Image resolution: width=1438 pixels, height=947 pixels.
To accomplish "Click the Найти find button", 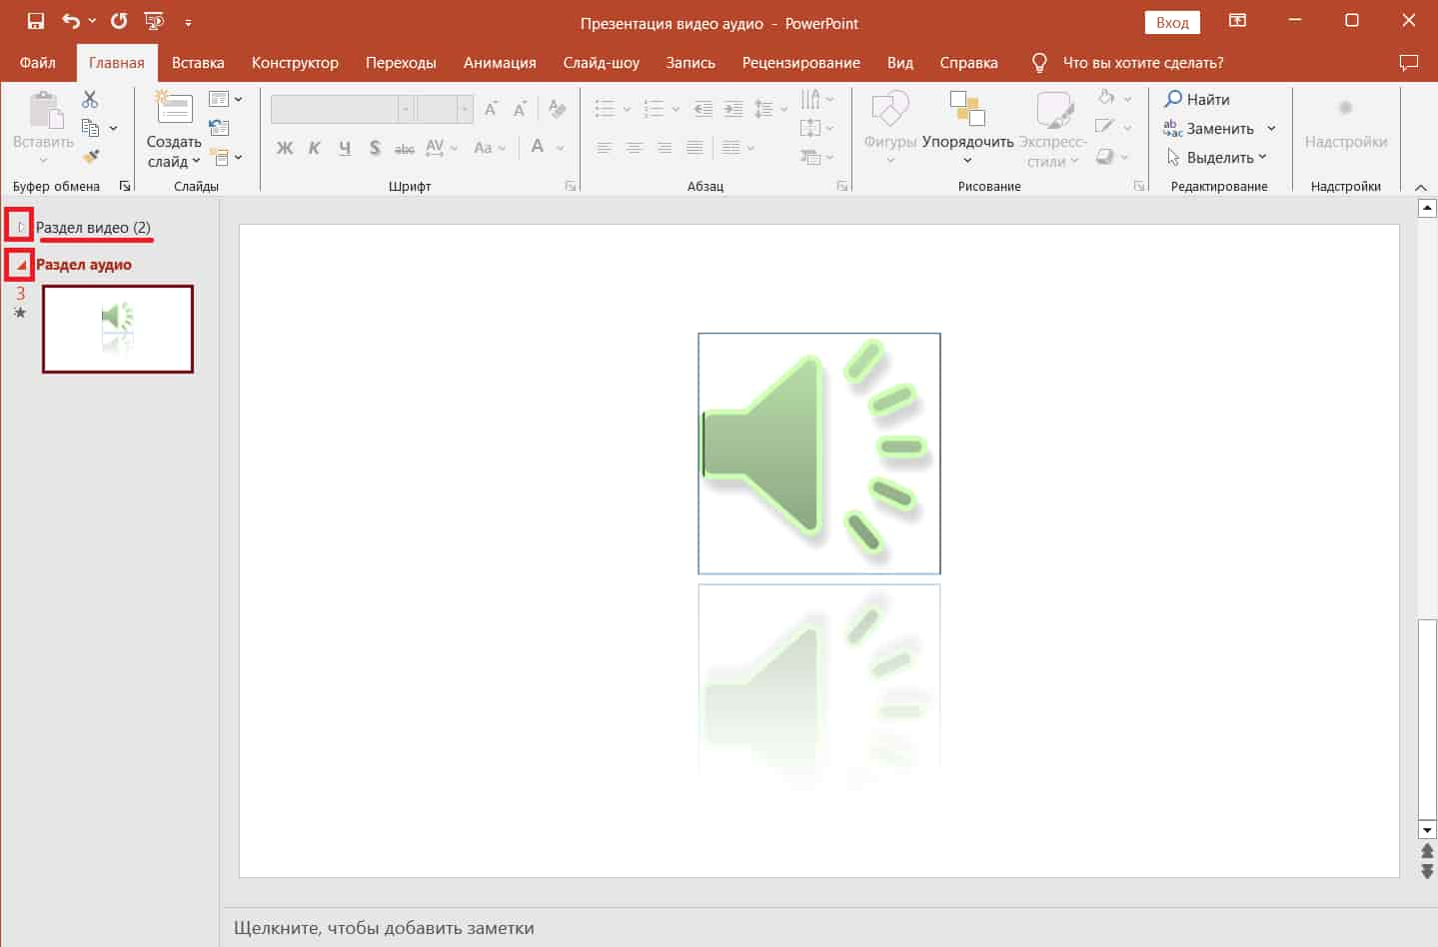I will (1197, 99).
